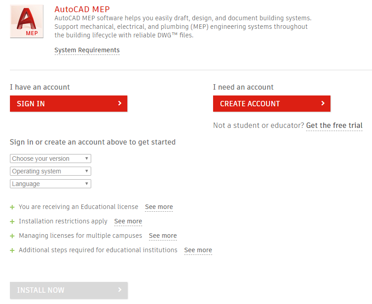
Task: Open the Choose your version dropdown
Action: pos(51,159)
